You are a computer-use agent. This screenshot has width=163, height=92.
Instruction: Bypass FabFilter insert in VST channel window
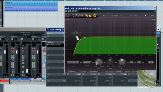[x=50, y=42]
